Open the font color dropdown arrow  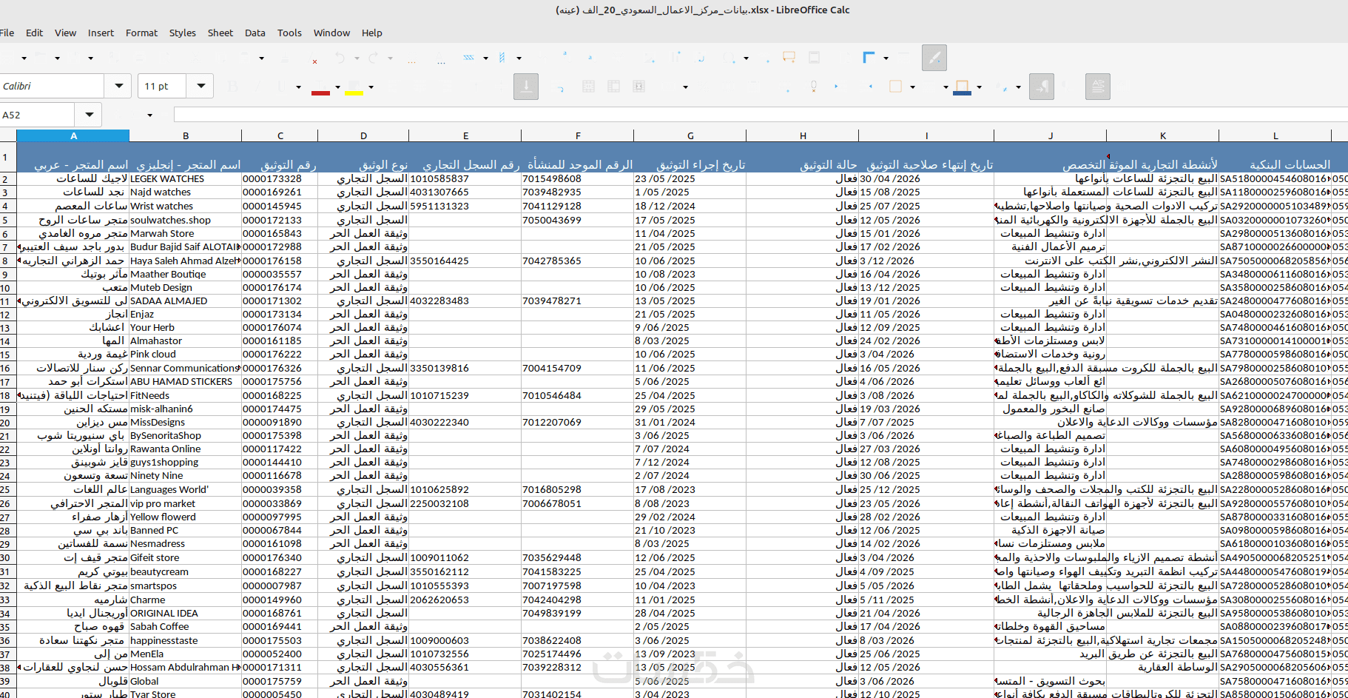[337, 87]
